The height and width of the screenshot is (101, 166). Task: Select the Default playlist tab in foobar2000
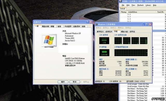[123, 9]
